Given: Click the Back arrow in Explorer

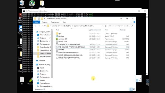Looking at the screenshot, I should click(x=35, y=26).
